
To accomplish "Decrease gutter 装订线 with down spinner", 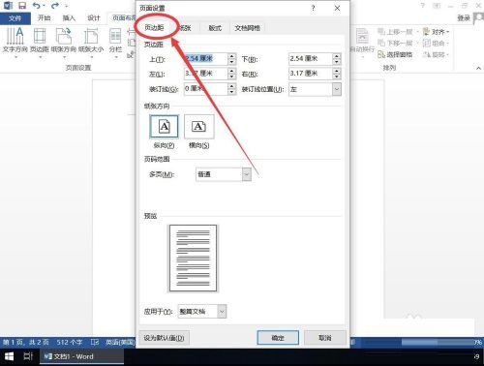I will tap(232, 92).
